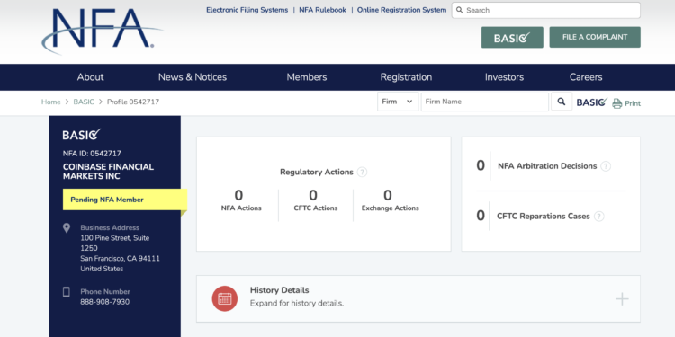Click the NFA Actions count
Screen dimensions: 675x337
238,196
